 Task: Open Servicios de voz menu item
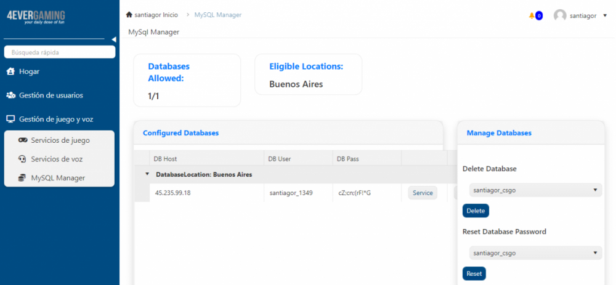[57, 159]
